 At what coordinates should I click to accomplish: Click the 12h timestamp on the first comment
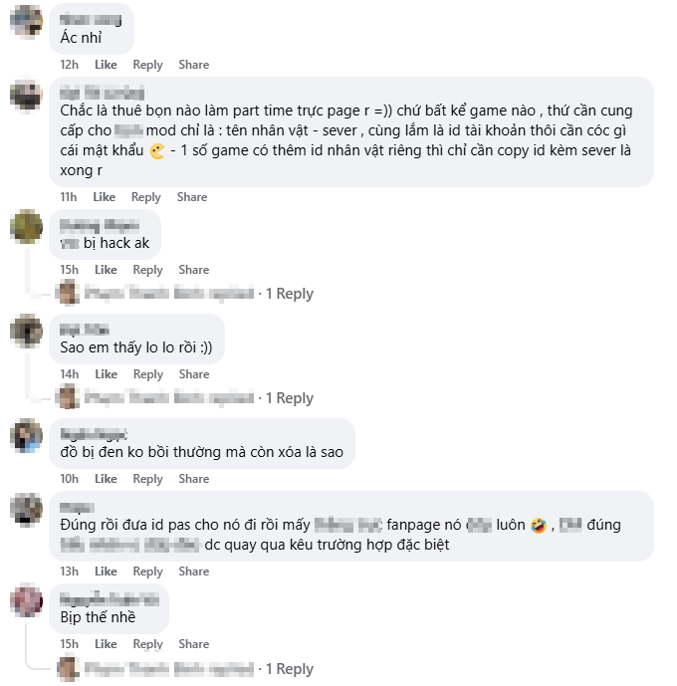(69, 65)
